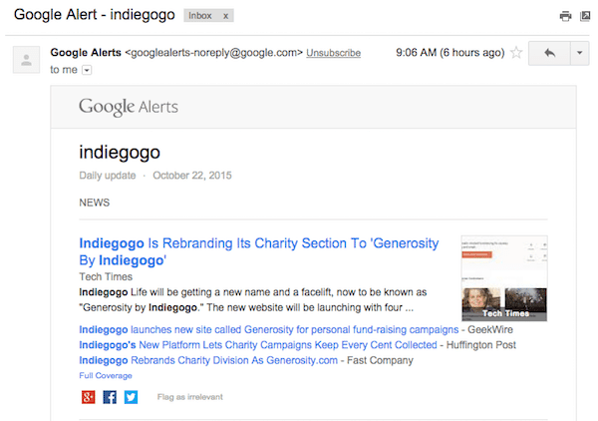
Task: Click the reply arrow button
Action: click(x=547, y=53)
